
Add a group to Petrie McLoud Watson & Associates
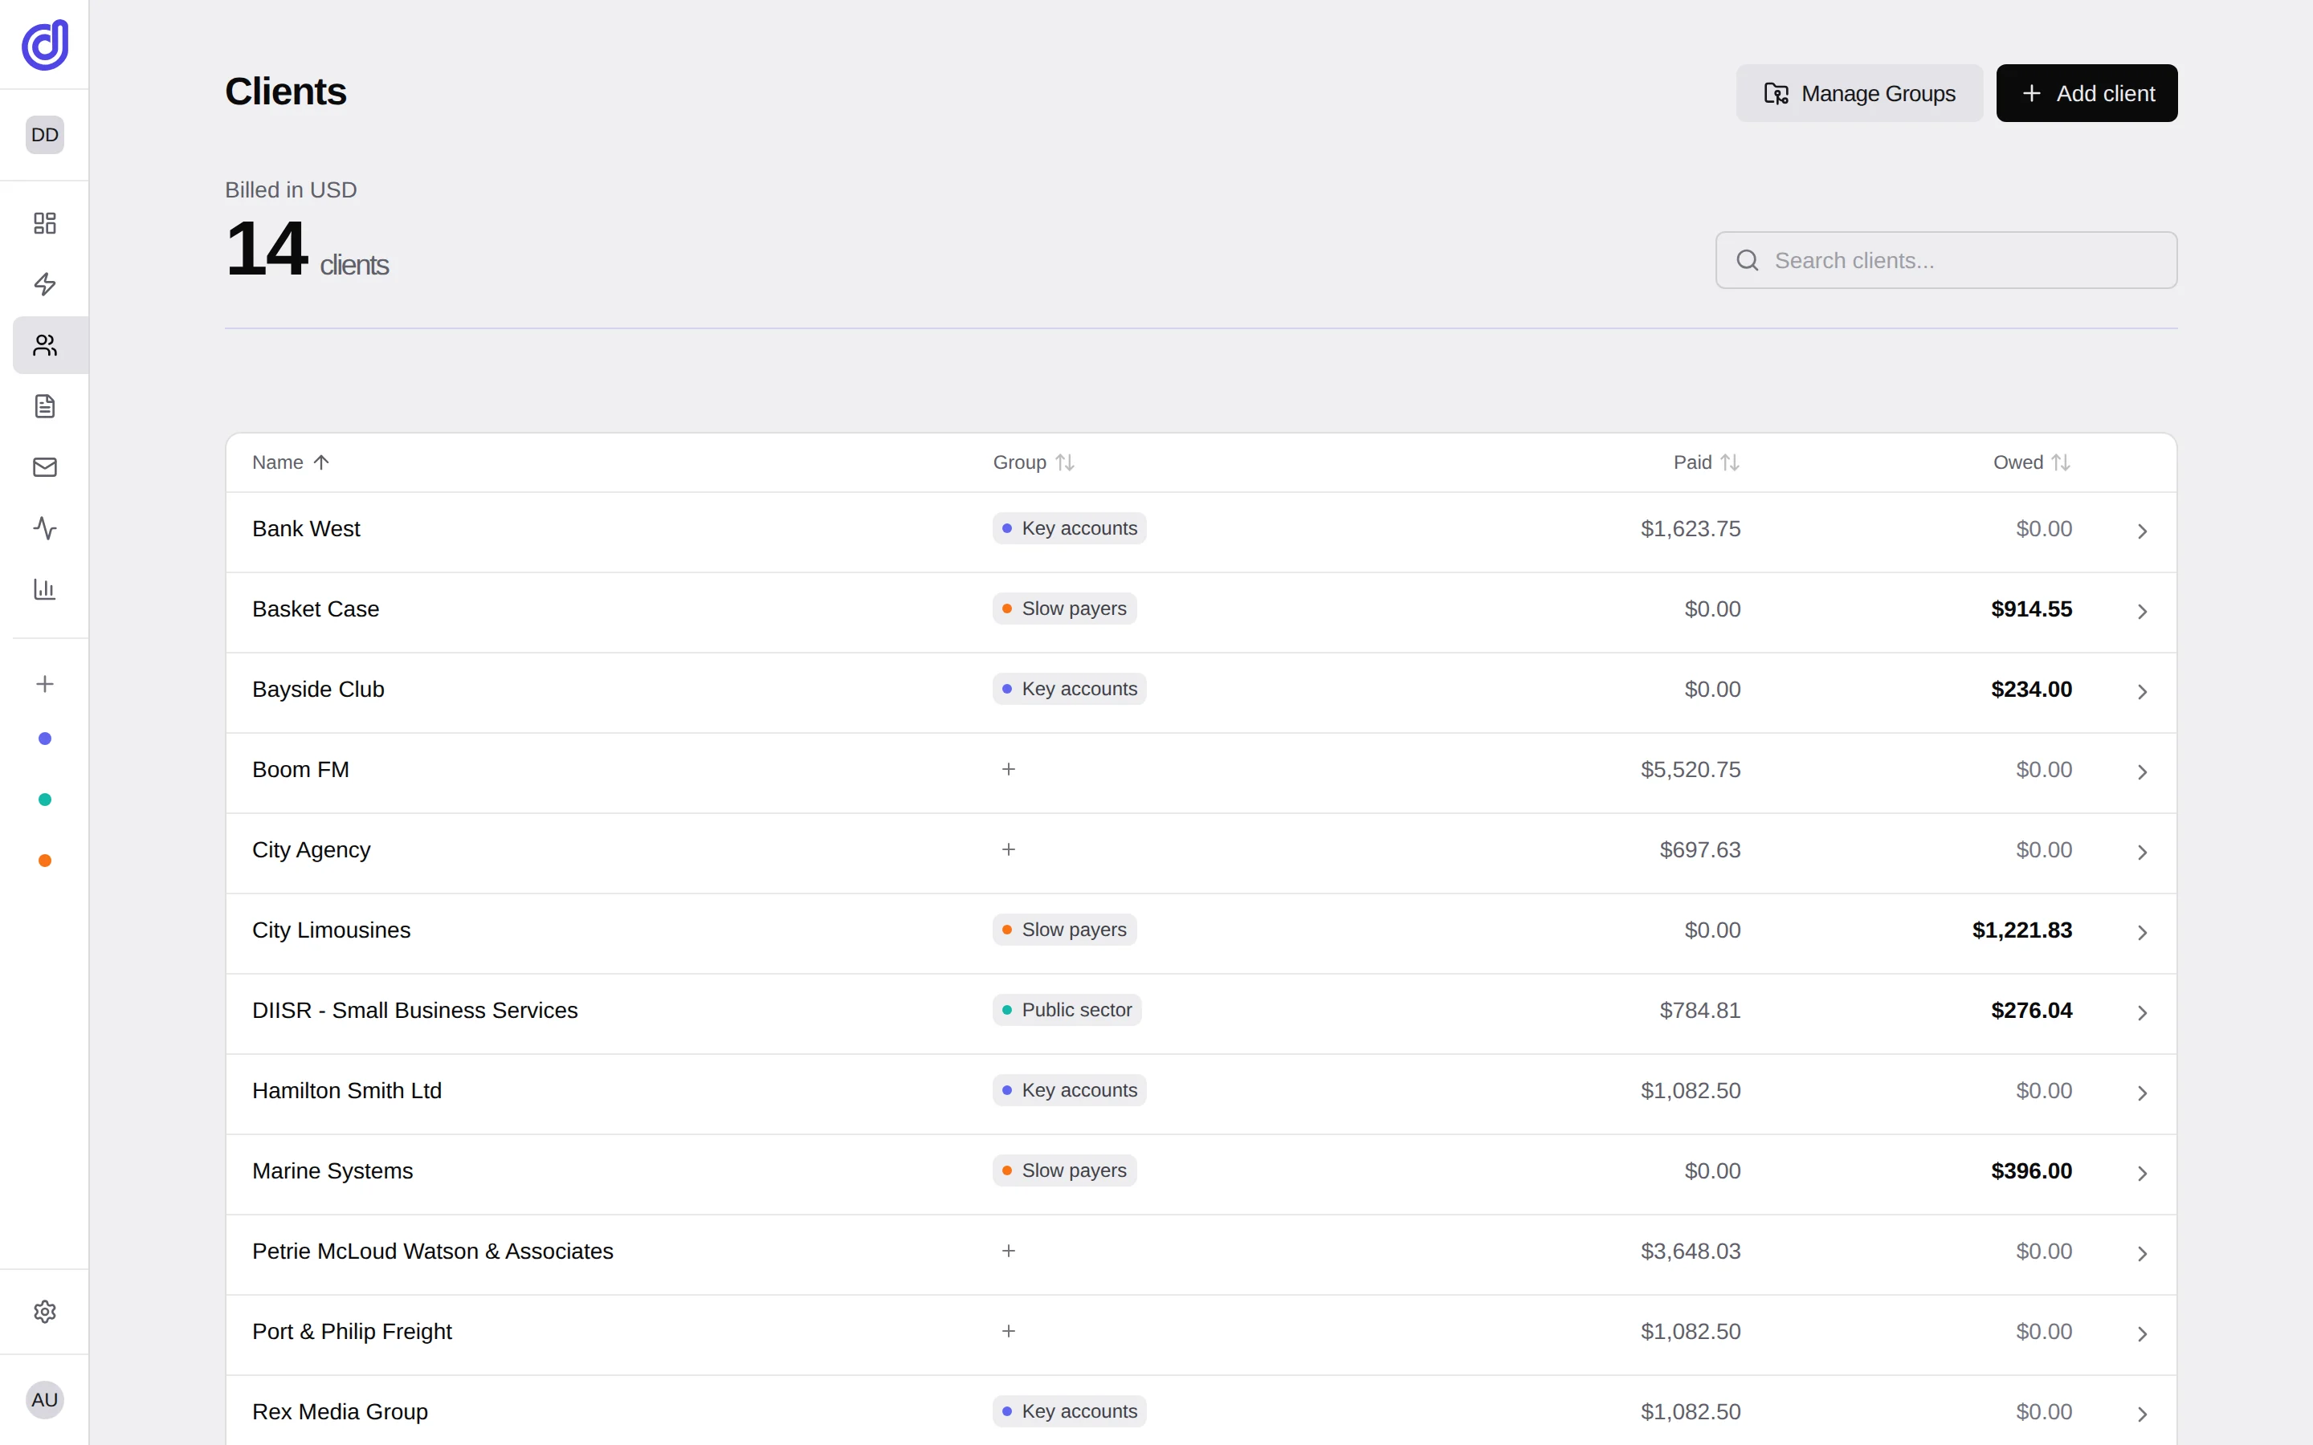point(1009,1251)
